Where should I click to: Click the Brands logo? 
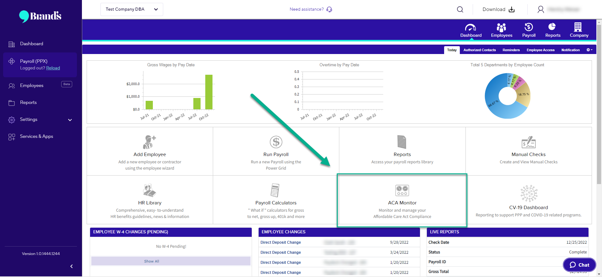coord(40,16)
